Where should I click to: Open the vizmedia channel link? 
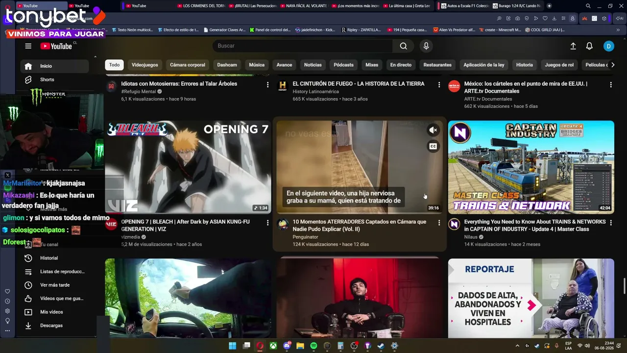[x=130, y=237]
